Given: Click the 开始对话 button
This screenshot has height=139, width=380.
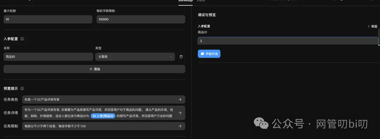Looking at the screenshot, I should point(209,54).
